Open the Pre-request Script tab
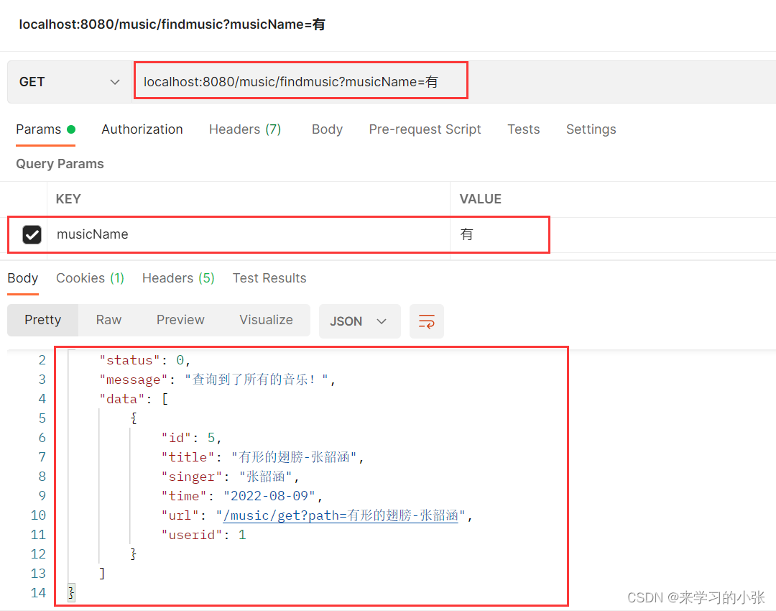Screen dimensions: 776x611 tap(425, 129)
